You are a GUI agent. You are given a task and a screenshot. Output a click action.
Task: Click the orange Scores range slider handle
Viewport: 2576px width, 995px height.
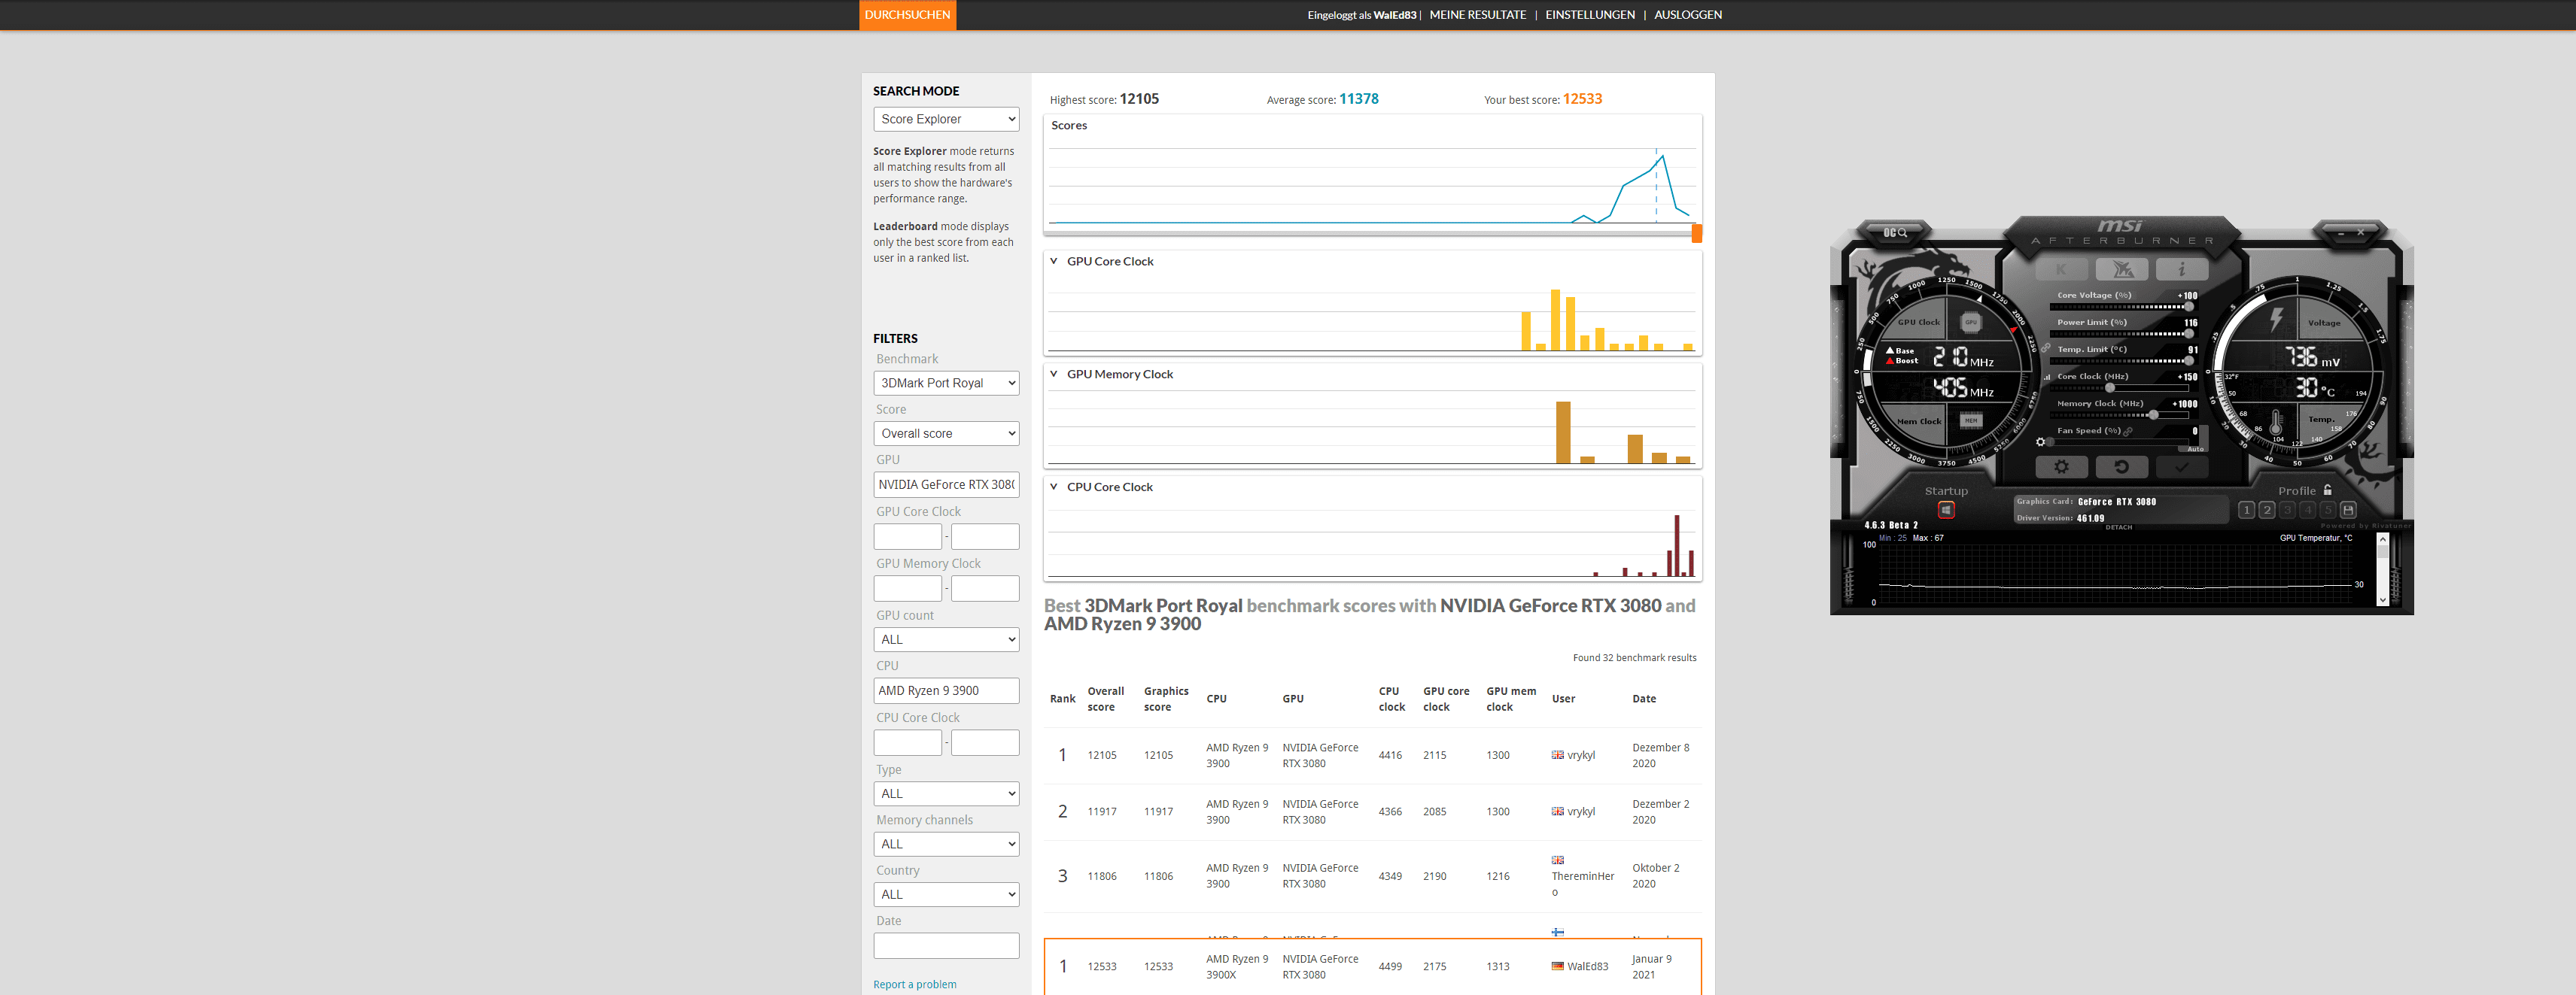click(x=1696, y=234)
